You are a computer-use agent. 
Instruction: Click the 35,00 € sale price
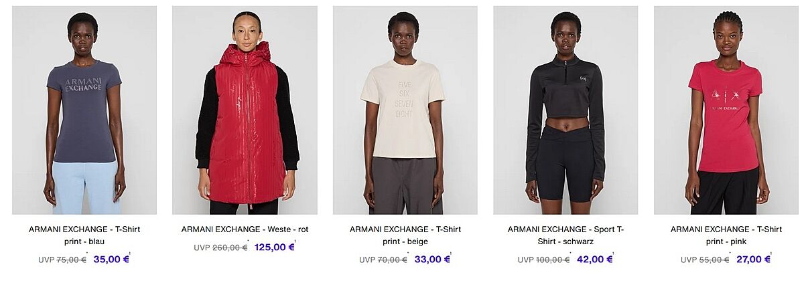(x=111, y=260)
